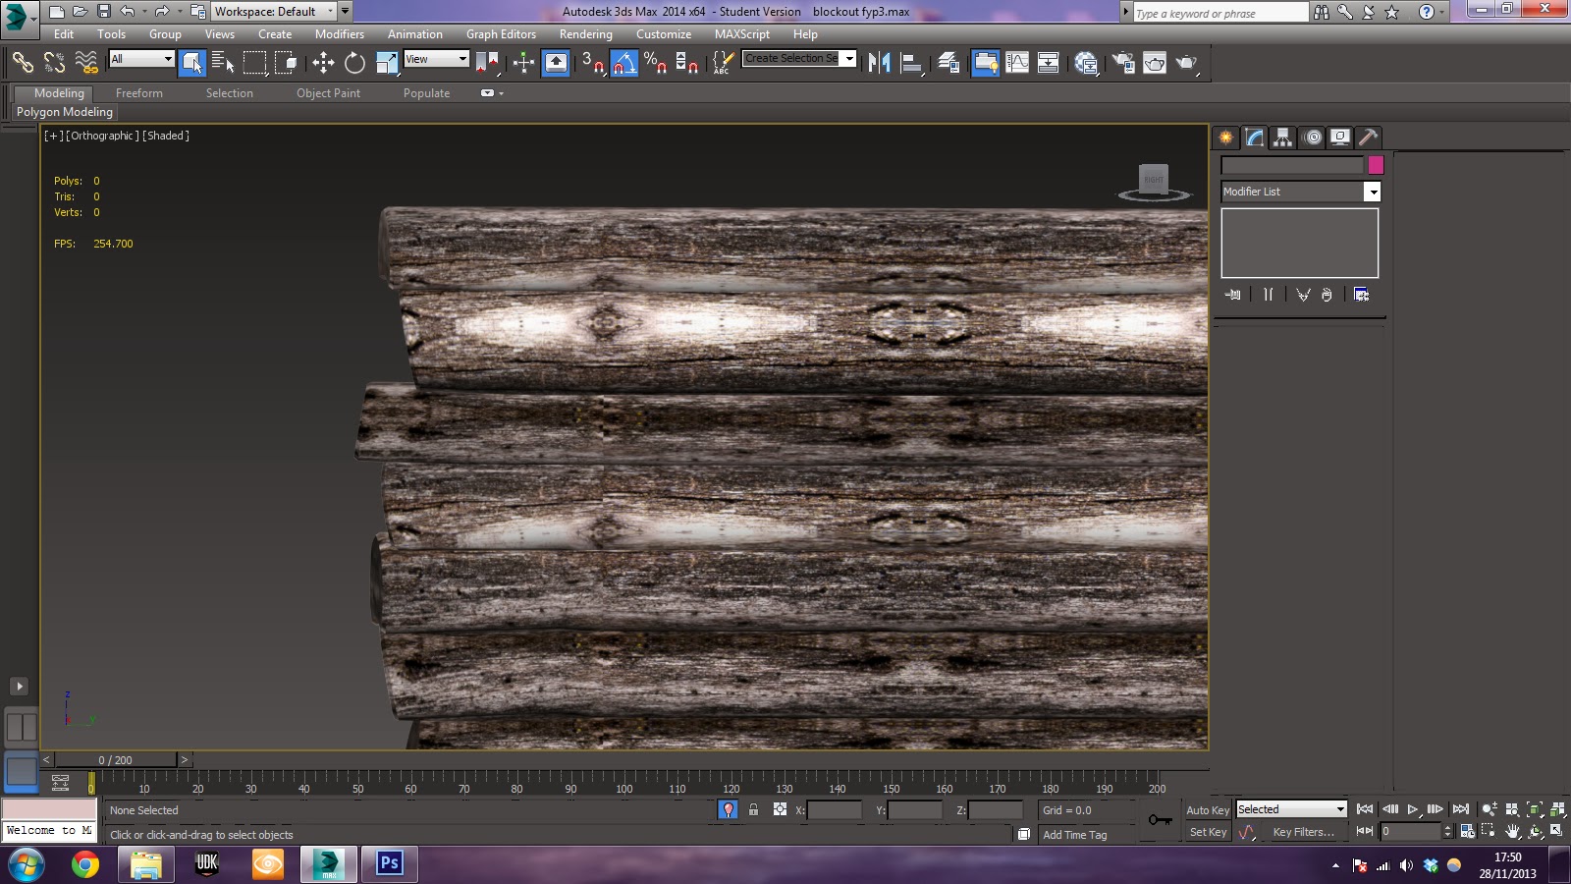The width and height of the screenshot is (1571, 884).
Task: Open the Curve Editor
Action: (x=1017, y=63)
